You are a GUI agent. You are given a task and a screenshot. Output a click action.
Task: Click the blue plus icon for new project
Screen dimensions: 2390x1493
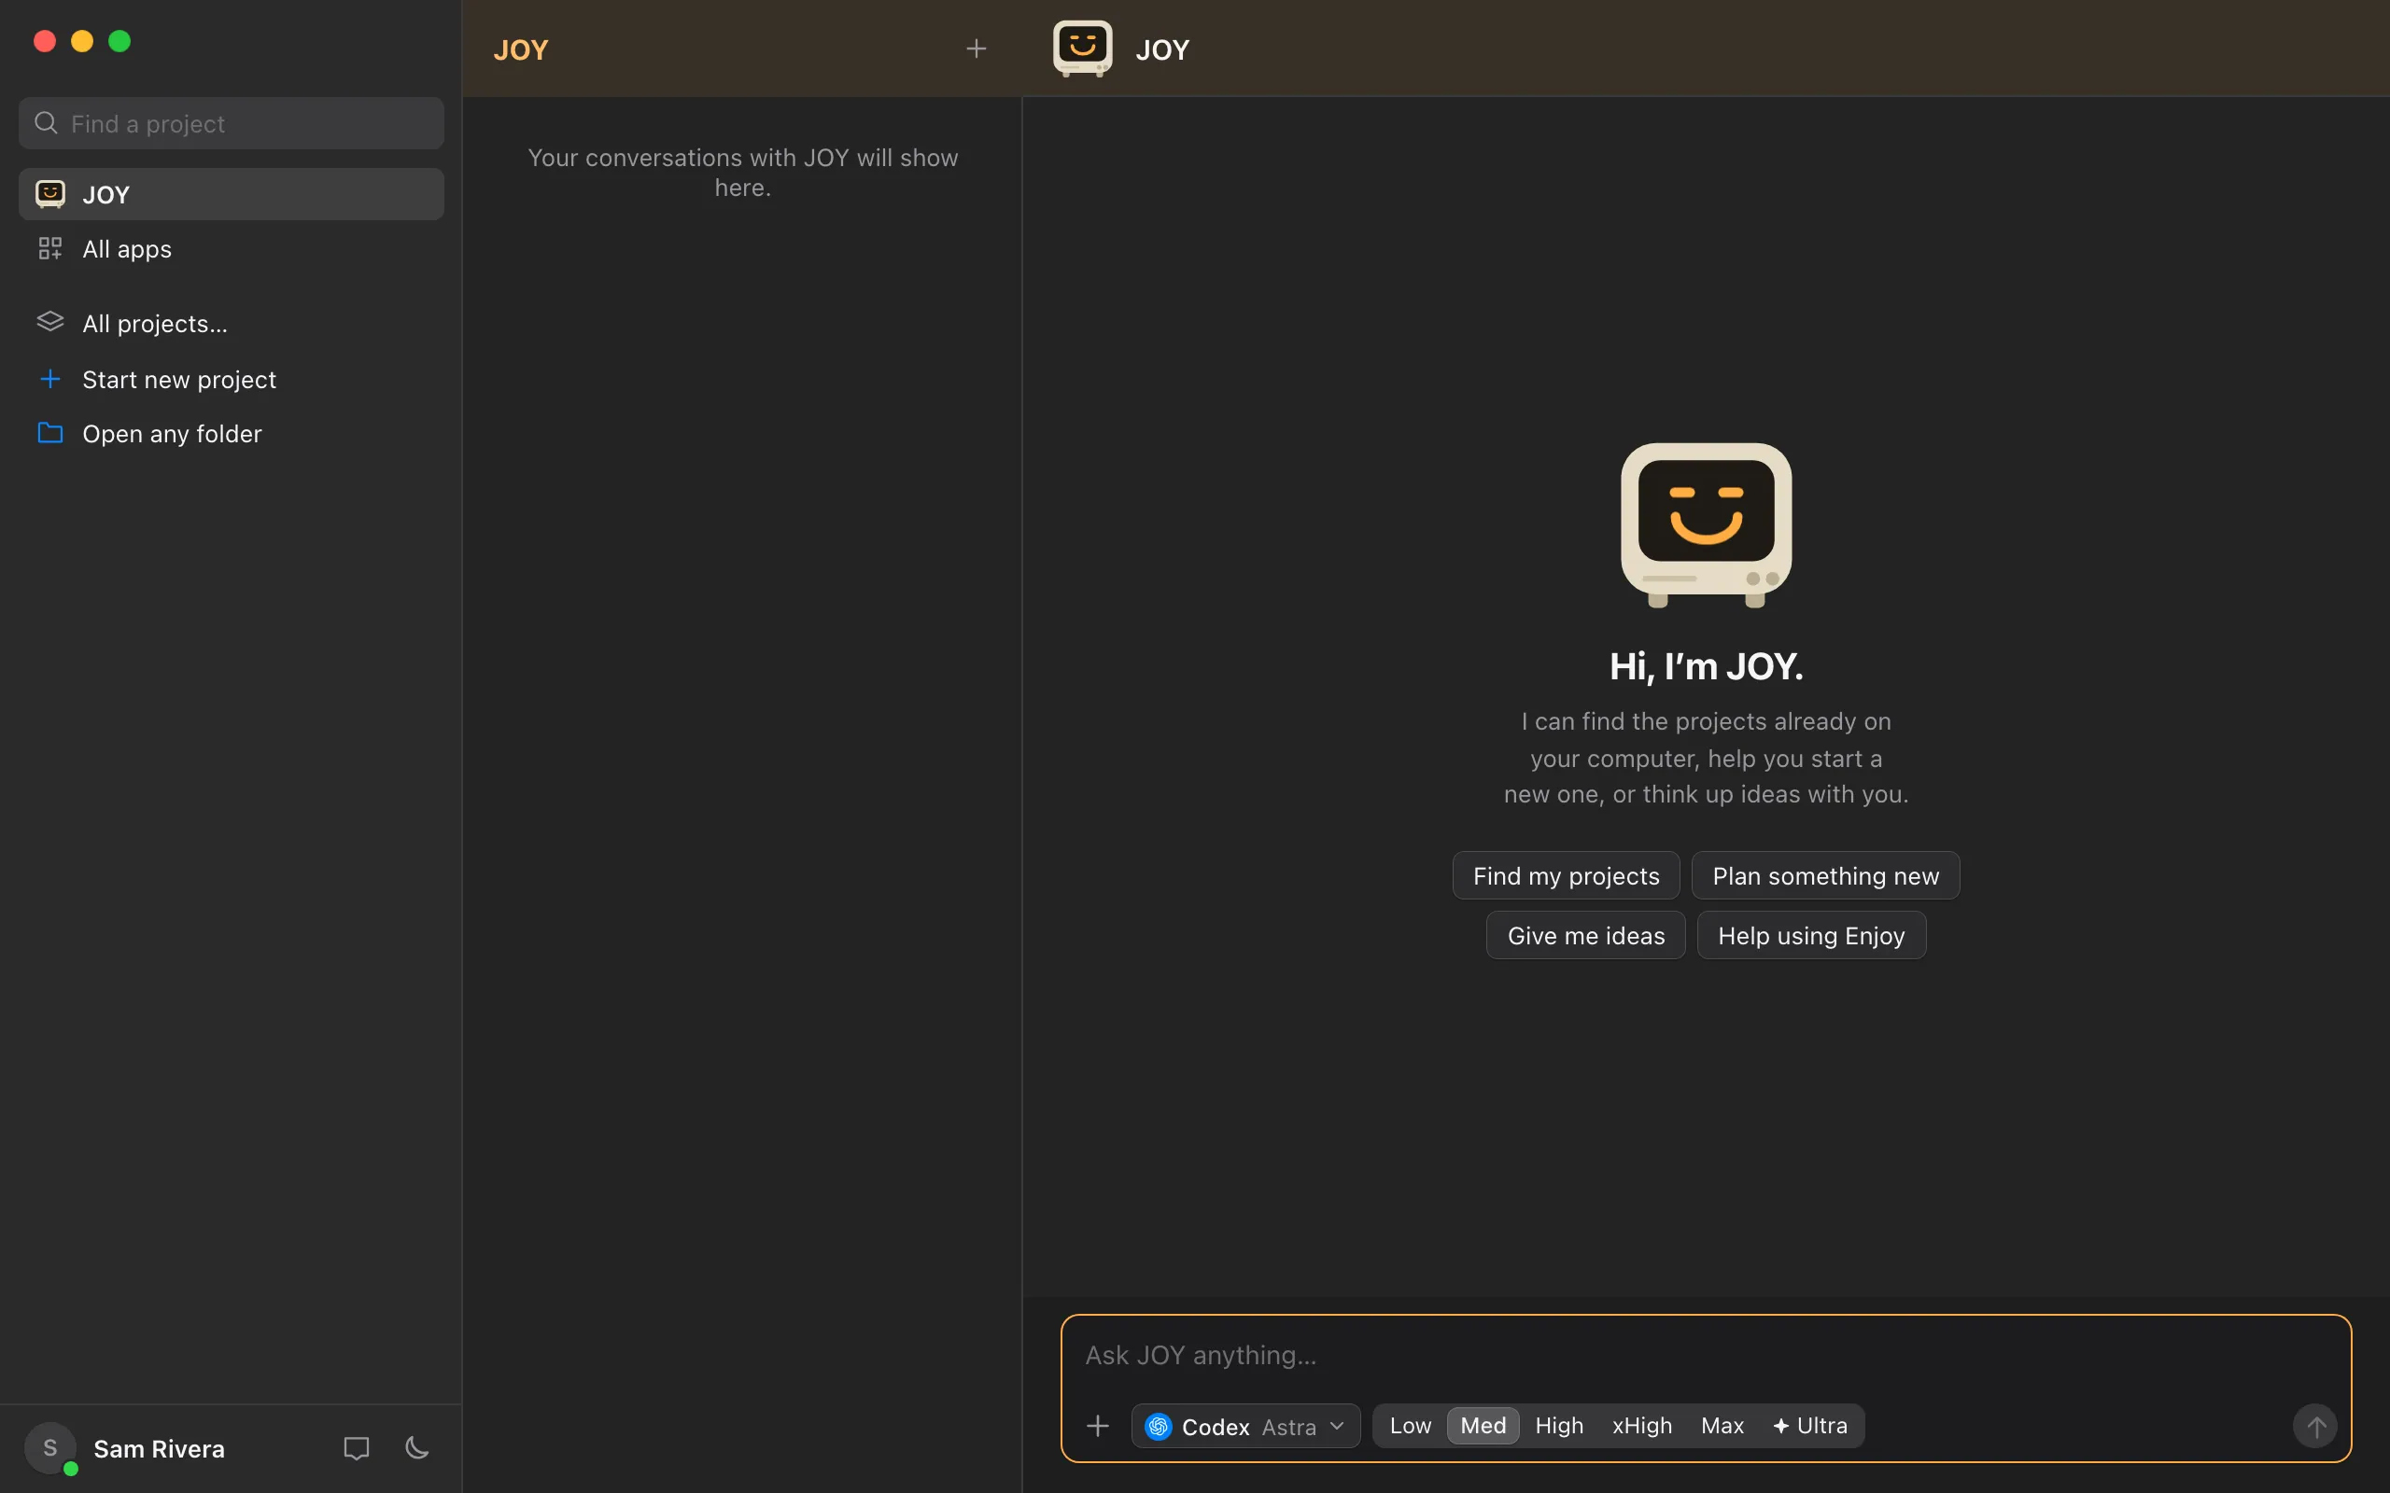(x=49, y=379)
